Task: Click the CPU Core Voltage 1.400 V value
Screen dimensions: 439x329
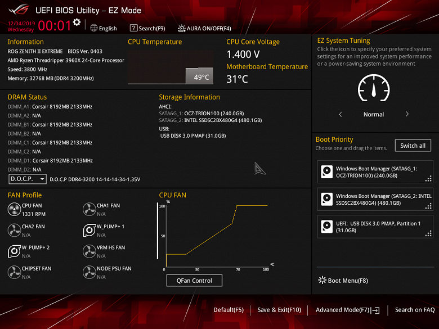Action: [x=243, y=55]
